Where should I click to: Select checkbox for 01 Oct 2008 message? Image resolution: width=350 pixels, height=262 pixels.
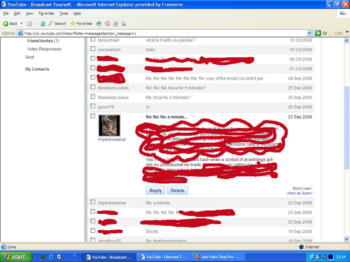point(93,68)
